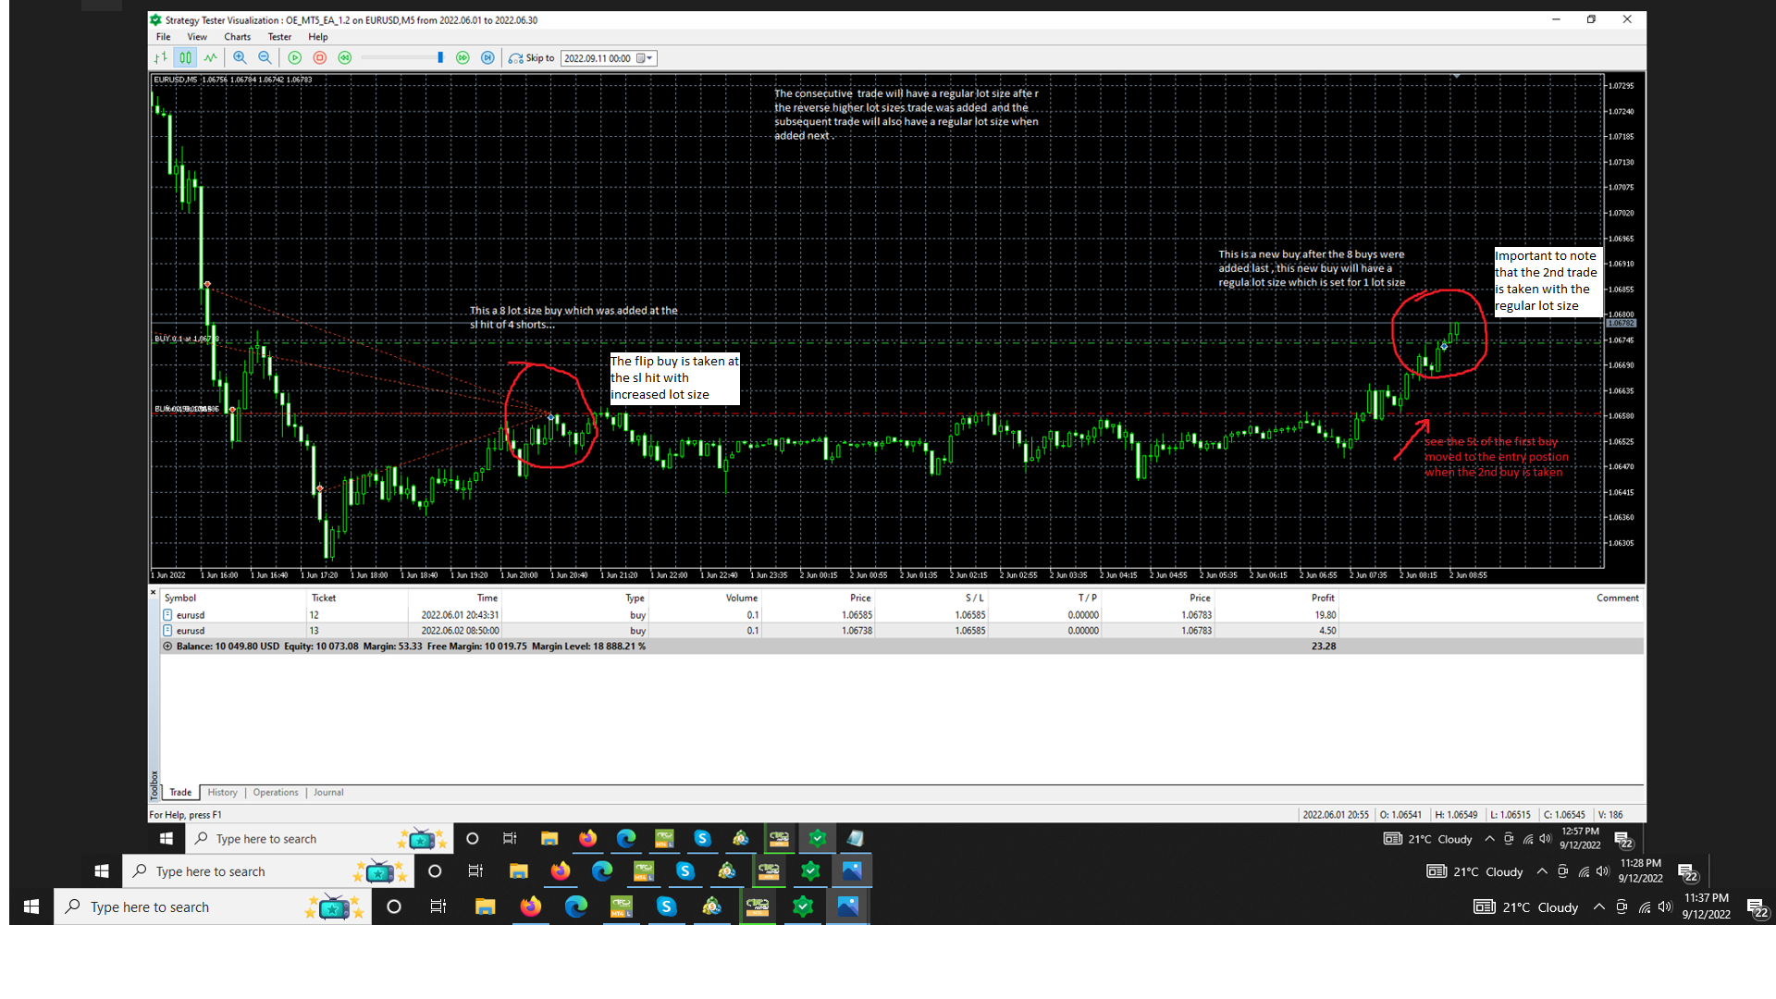The width and height of the screenshot is (1776, 999).
Task: Open the Tester menu
Action: [x=279, y=37]
